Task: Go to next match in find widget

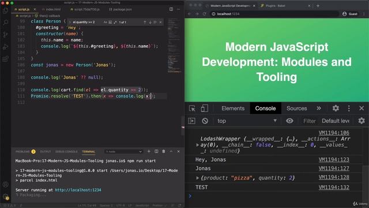Action: (x=150, y=22)
